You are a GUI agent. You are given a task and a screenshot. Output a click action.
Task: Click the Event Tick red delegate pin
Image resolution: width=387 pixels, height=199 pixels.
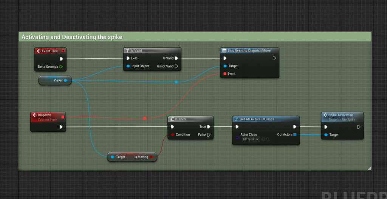63,51
